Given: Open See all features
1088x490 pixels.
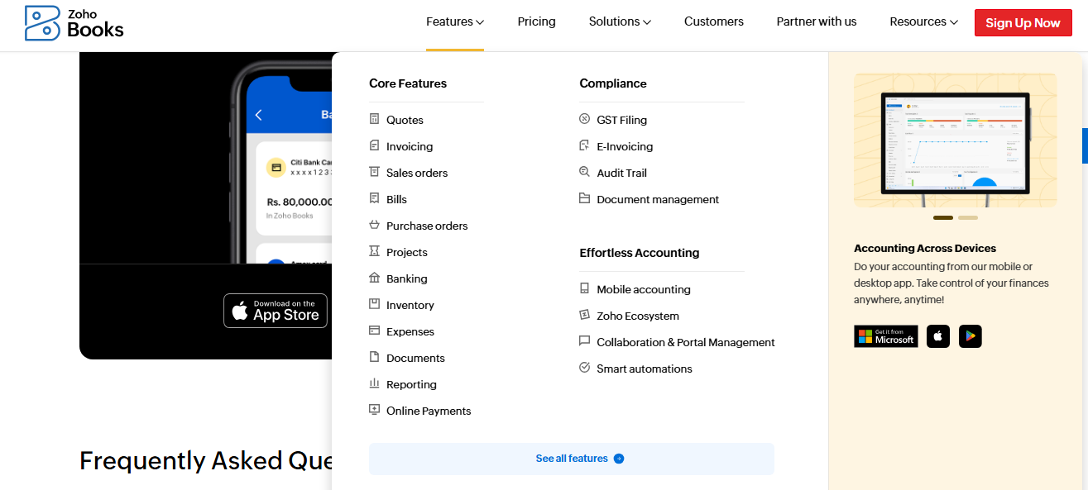Looking at the screenshot, I should 571,459.
